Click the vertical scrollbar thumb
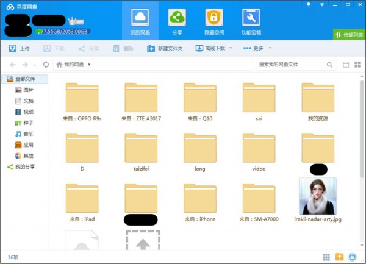Viewport: 366px width, 264px height. coord(362,129)
